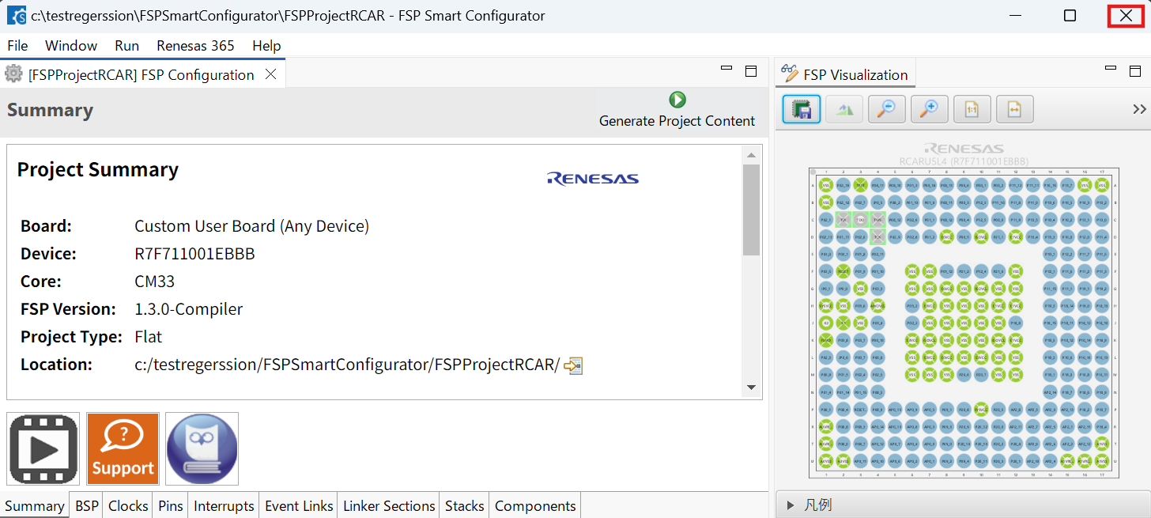Select the [FSPProjectRCAR] FSP Configuration tab
This screenshot has width=1151, height=518.
[142, 74]
